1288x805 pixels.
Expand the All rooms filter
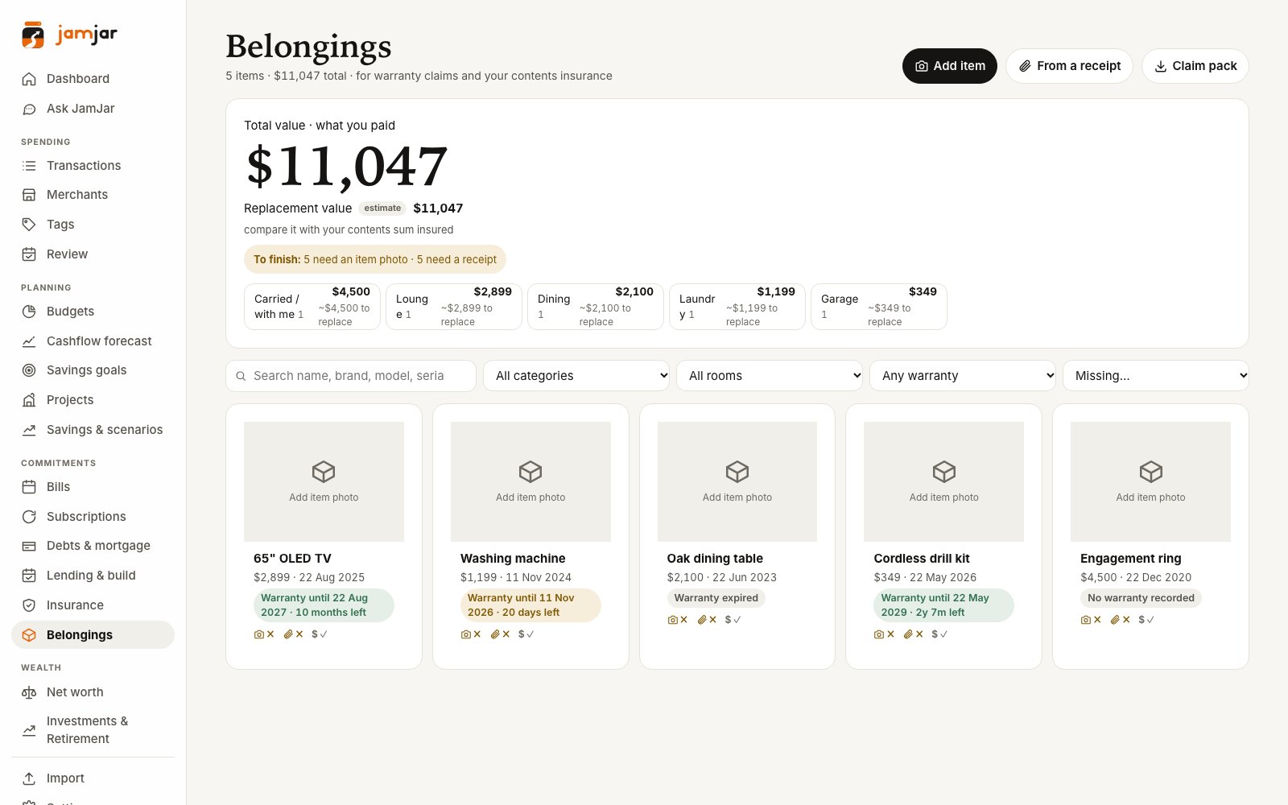click(770, 376)
